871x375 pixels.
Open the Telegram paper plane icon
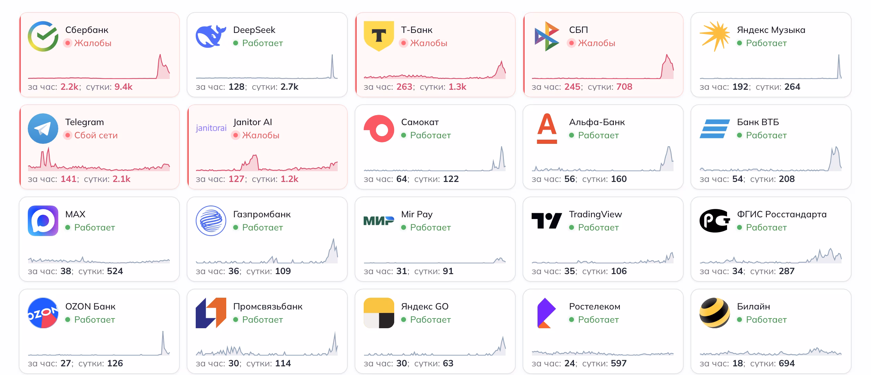click(x=43, y=128)
